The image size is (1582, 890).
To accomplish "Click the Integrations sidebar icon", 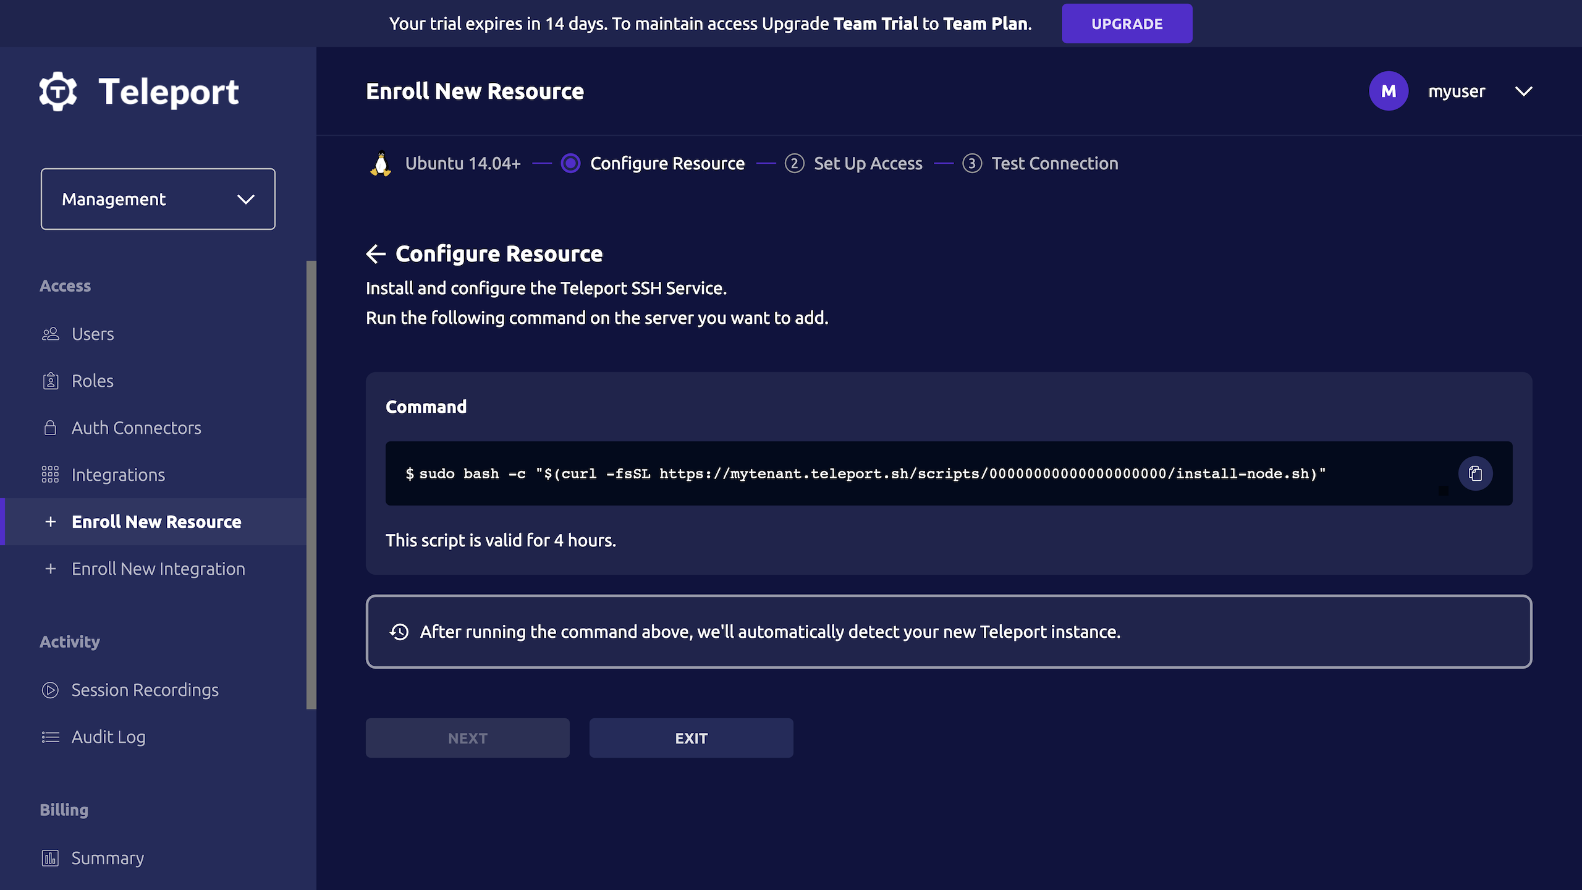I will [x=50, y=474].
